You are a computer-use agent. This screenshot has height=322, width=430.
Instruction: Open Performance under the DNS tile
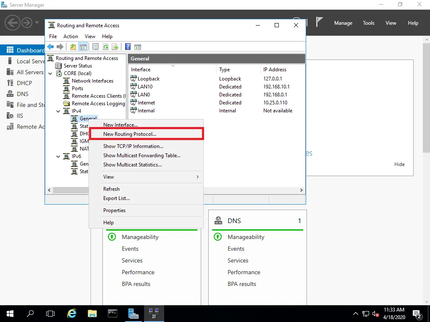pos(244,272)
